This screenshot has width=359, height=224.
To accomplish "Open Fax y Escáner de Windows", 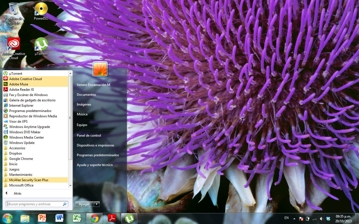I will tap(35, 95).
